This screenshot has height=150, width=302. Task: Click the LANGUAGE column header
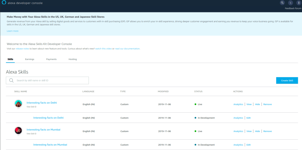(x=88, y=91)
